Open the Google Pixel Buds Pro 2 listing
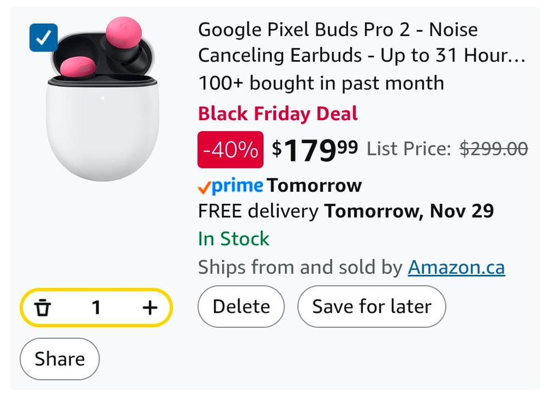This screenshot has width=550, height=401. (338, 30)
